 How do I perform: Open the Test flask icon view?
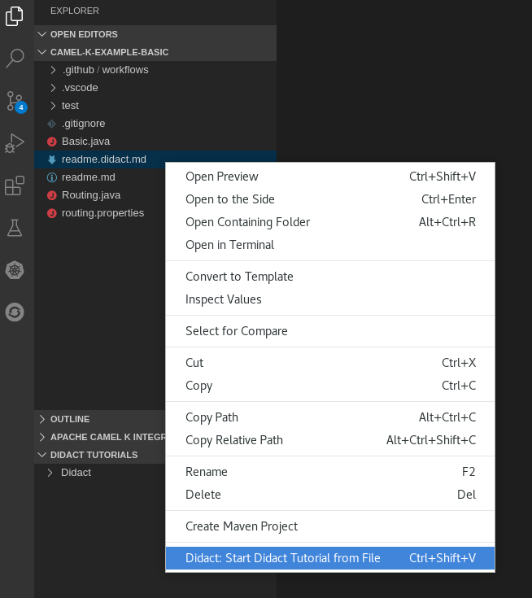coord(15,228)
